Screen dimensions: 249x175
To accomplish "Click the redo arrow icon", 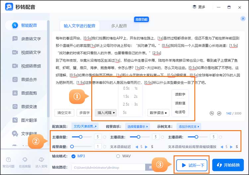I will pos(219,113).
